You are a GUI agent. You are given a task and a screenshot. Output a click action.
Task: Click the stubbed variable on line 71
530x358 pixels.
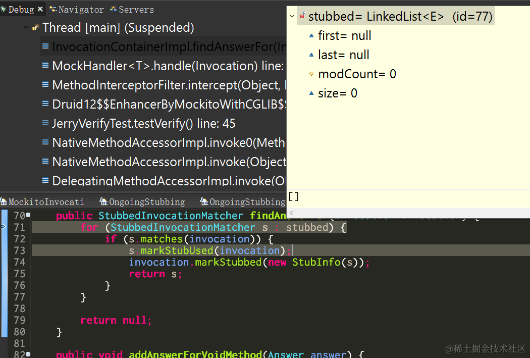pyautogui.click(x=307, y=227)
